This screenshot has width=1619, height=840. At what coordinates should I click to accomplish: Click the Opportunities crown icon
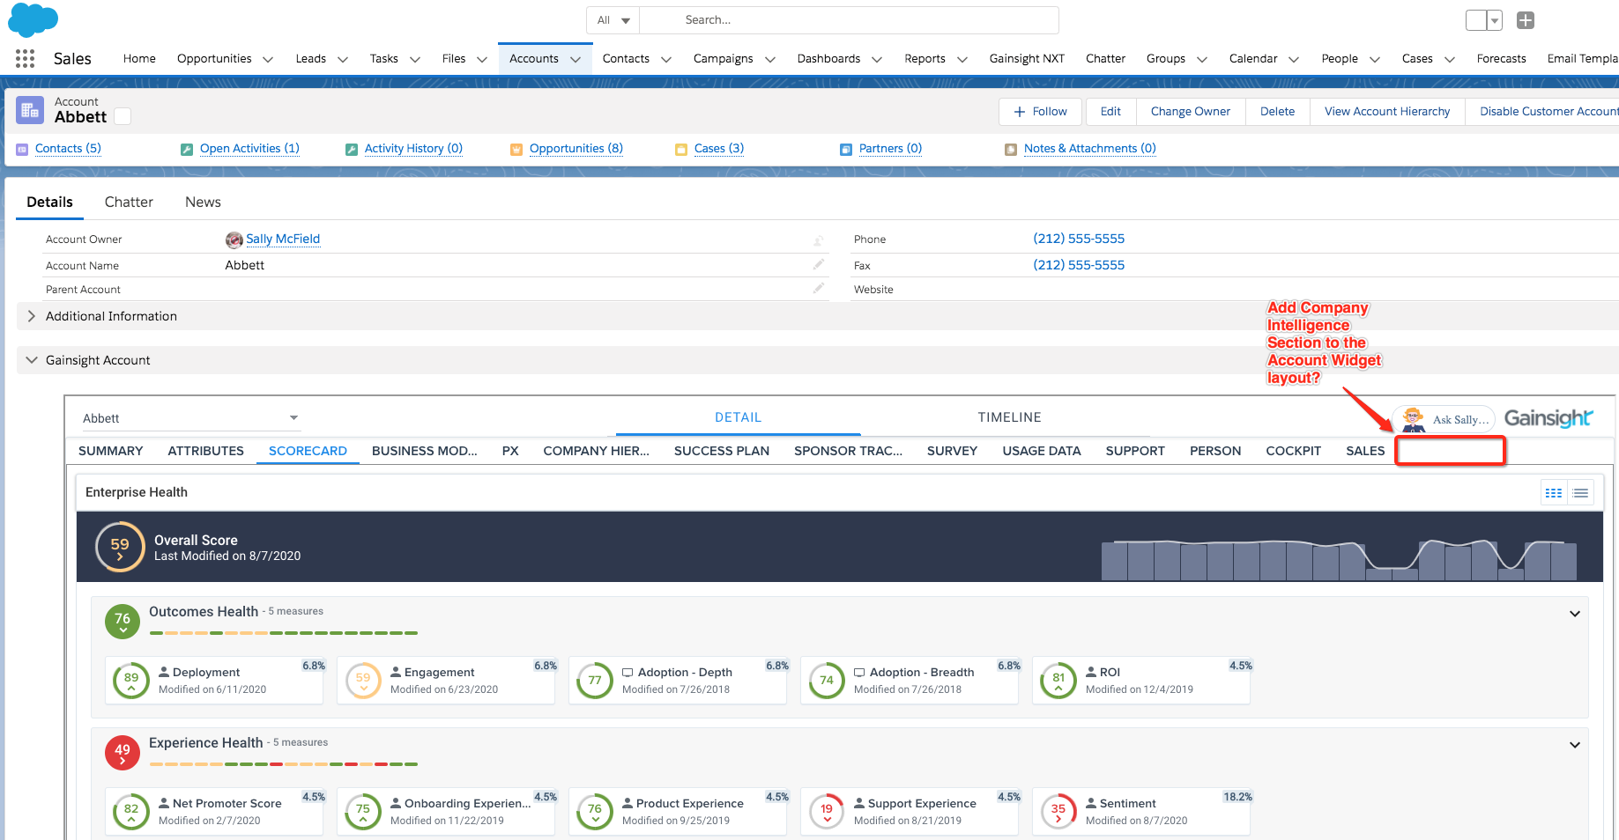[x=516, y=150]
